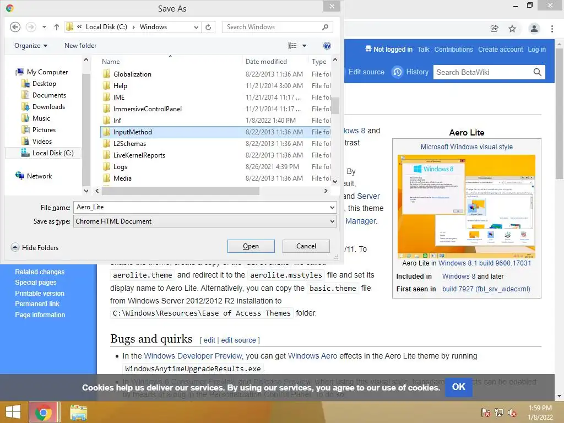This screenshot has width=564, height=423.
Task: Expand the address bar path dropdown
Action: click(x=196, y=27)
